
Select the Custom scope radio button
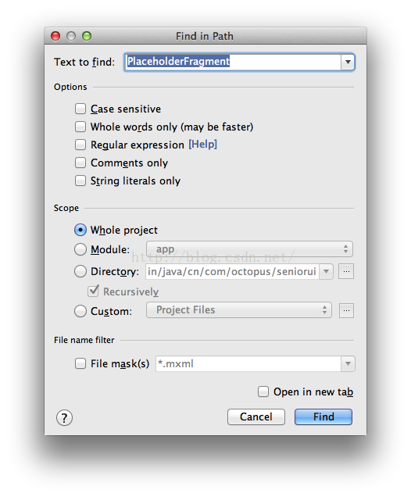pyautogui.click(x=80, y=311)
